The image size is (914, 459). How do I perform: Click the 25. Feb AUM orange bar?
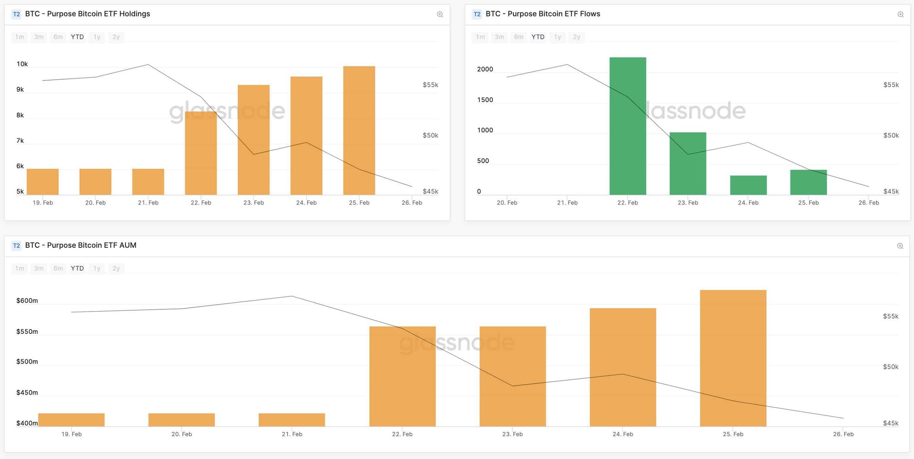(x=733, y=358)
